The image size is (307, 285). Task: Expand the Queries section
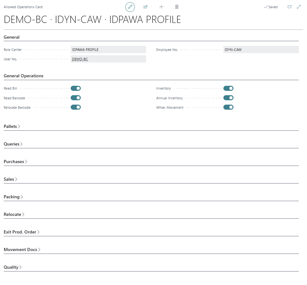[13, 144]
